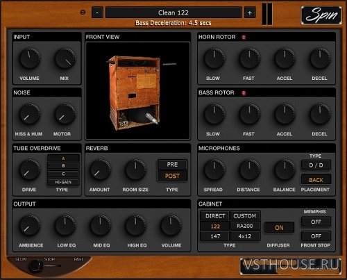Select HI-GAIN overdrive type

[63, 182]
